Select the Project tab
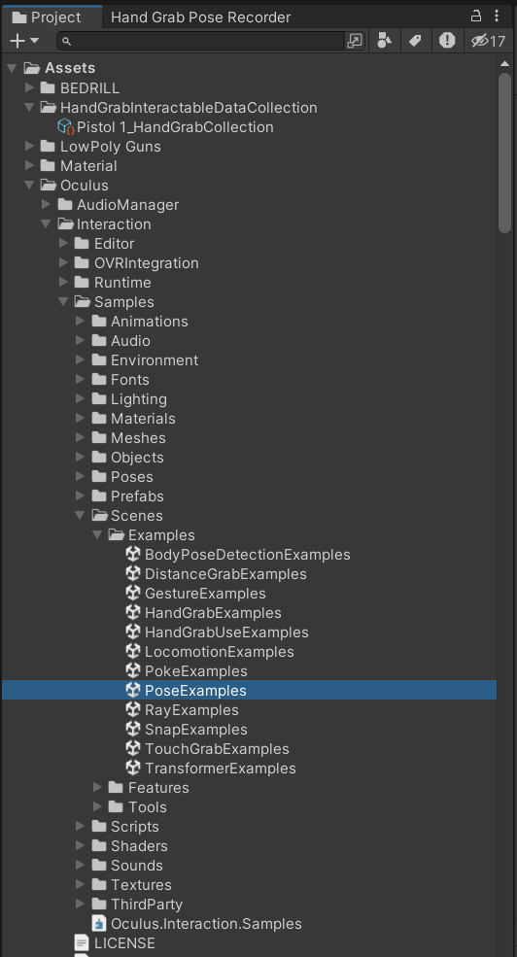This screenshot has height=957, width=517. click(47, 17)
